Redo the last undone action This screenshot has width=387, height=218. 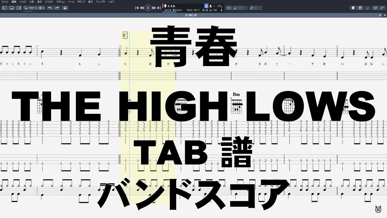pos(57,8)
